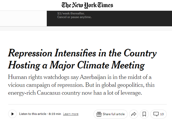Click the "Share full article" label

(x=114, y=114)
